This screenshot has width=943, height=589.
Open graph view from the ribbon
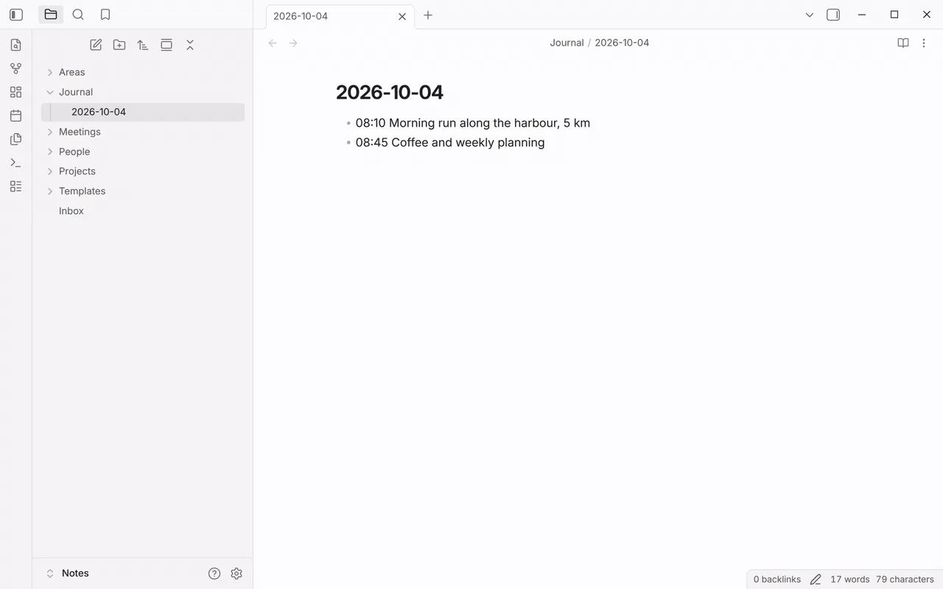pyautogui.click(x=16, y=68)
